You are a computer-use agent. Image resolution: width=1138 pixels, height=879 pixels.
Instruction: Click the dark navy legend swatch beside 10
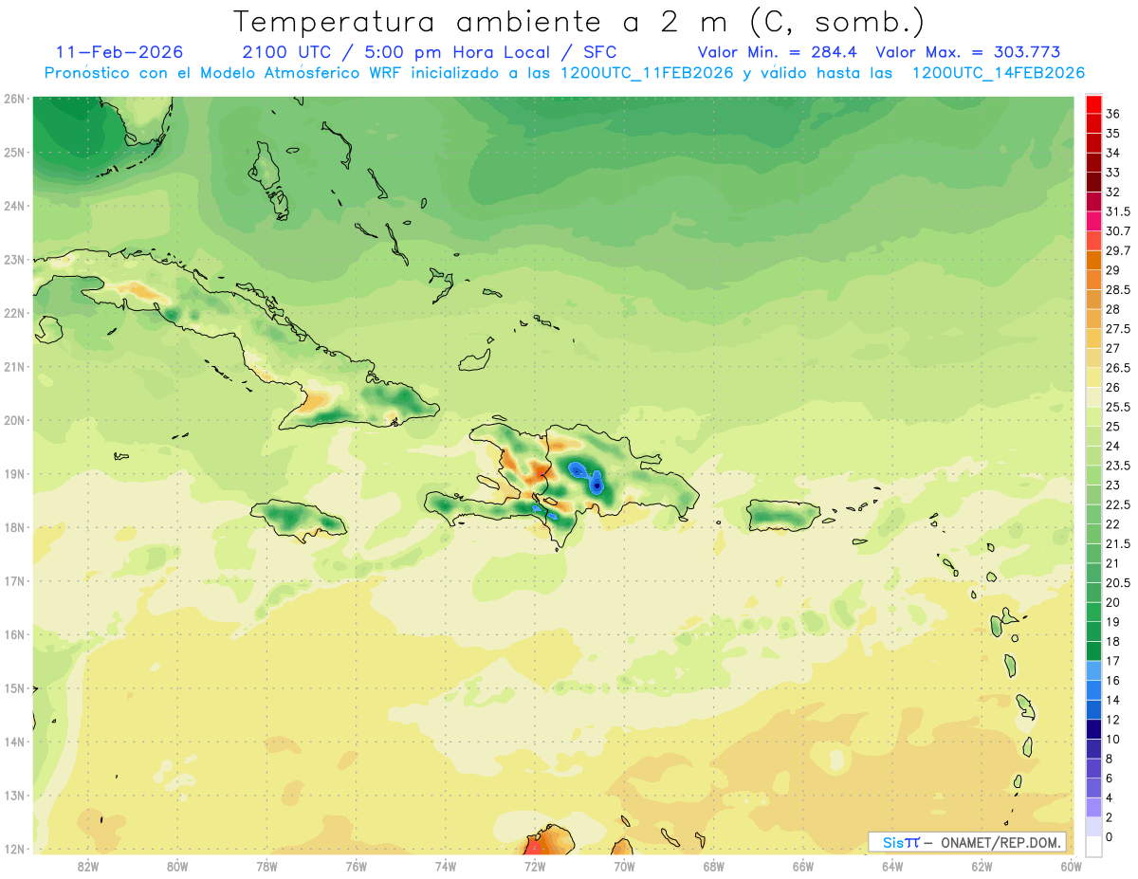1093,728
